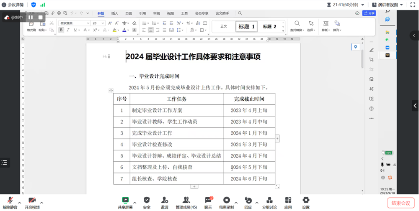Screen dimensions: 419x211
Task: Click the blue 分享 button
Action: [x=369, y=13]
